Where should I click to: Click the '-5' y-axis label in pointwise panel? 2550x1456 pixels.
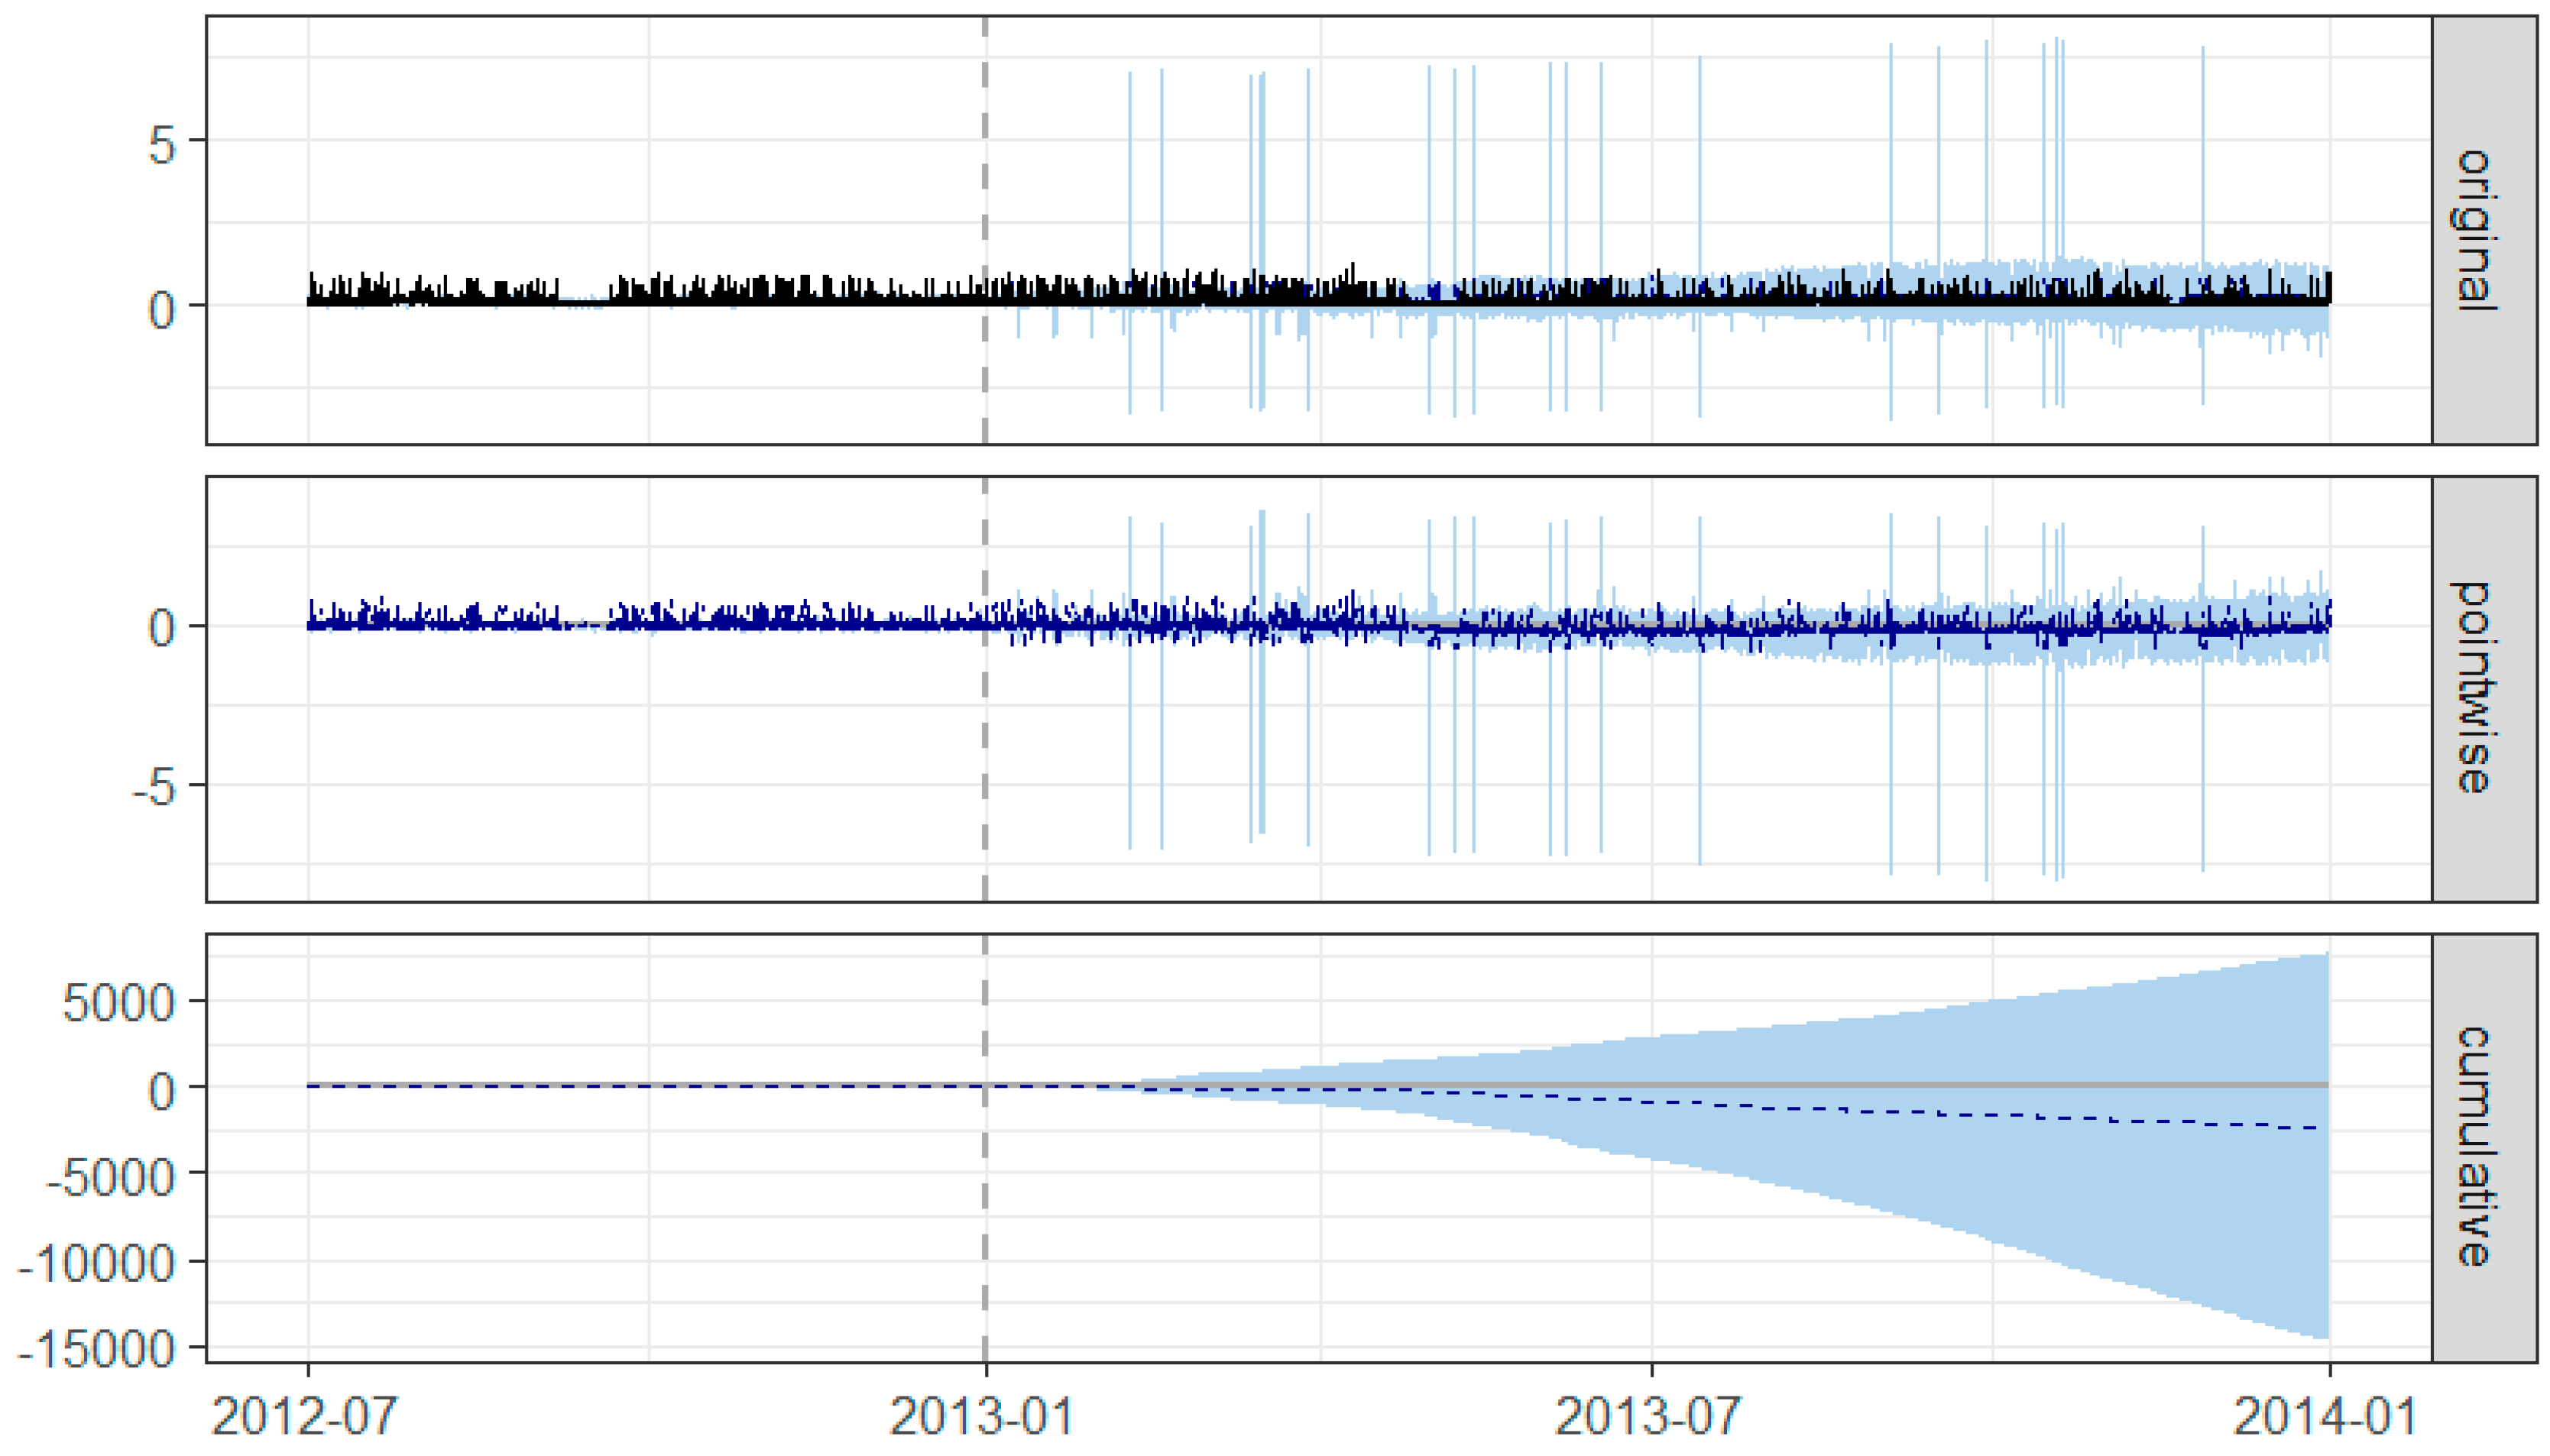point(155,788)
